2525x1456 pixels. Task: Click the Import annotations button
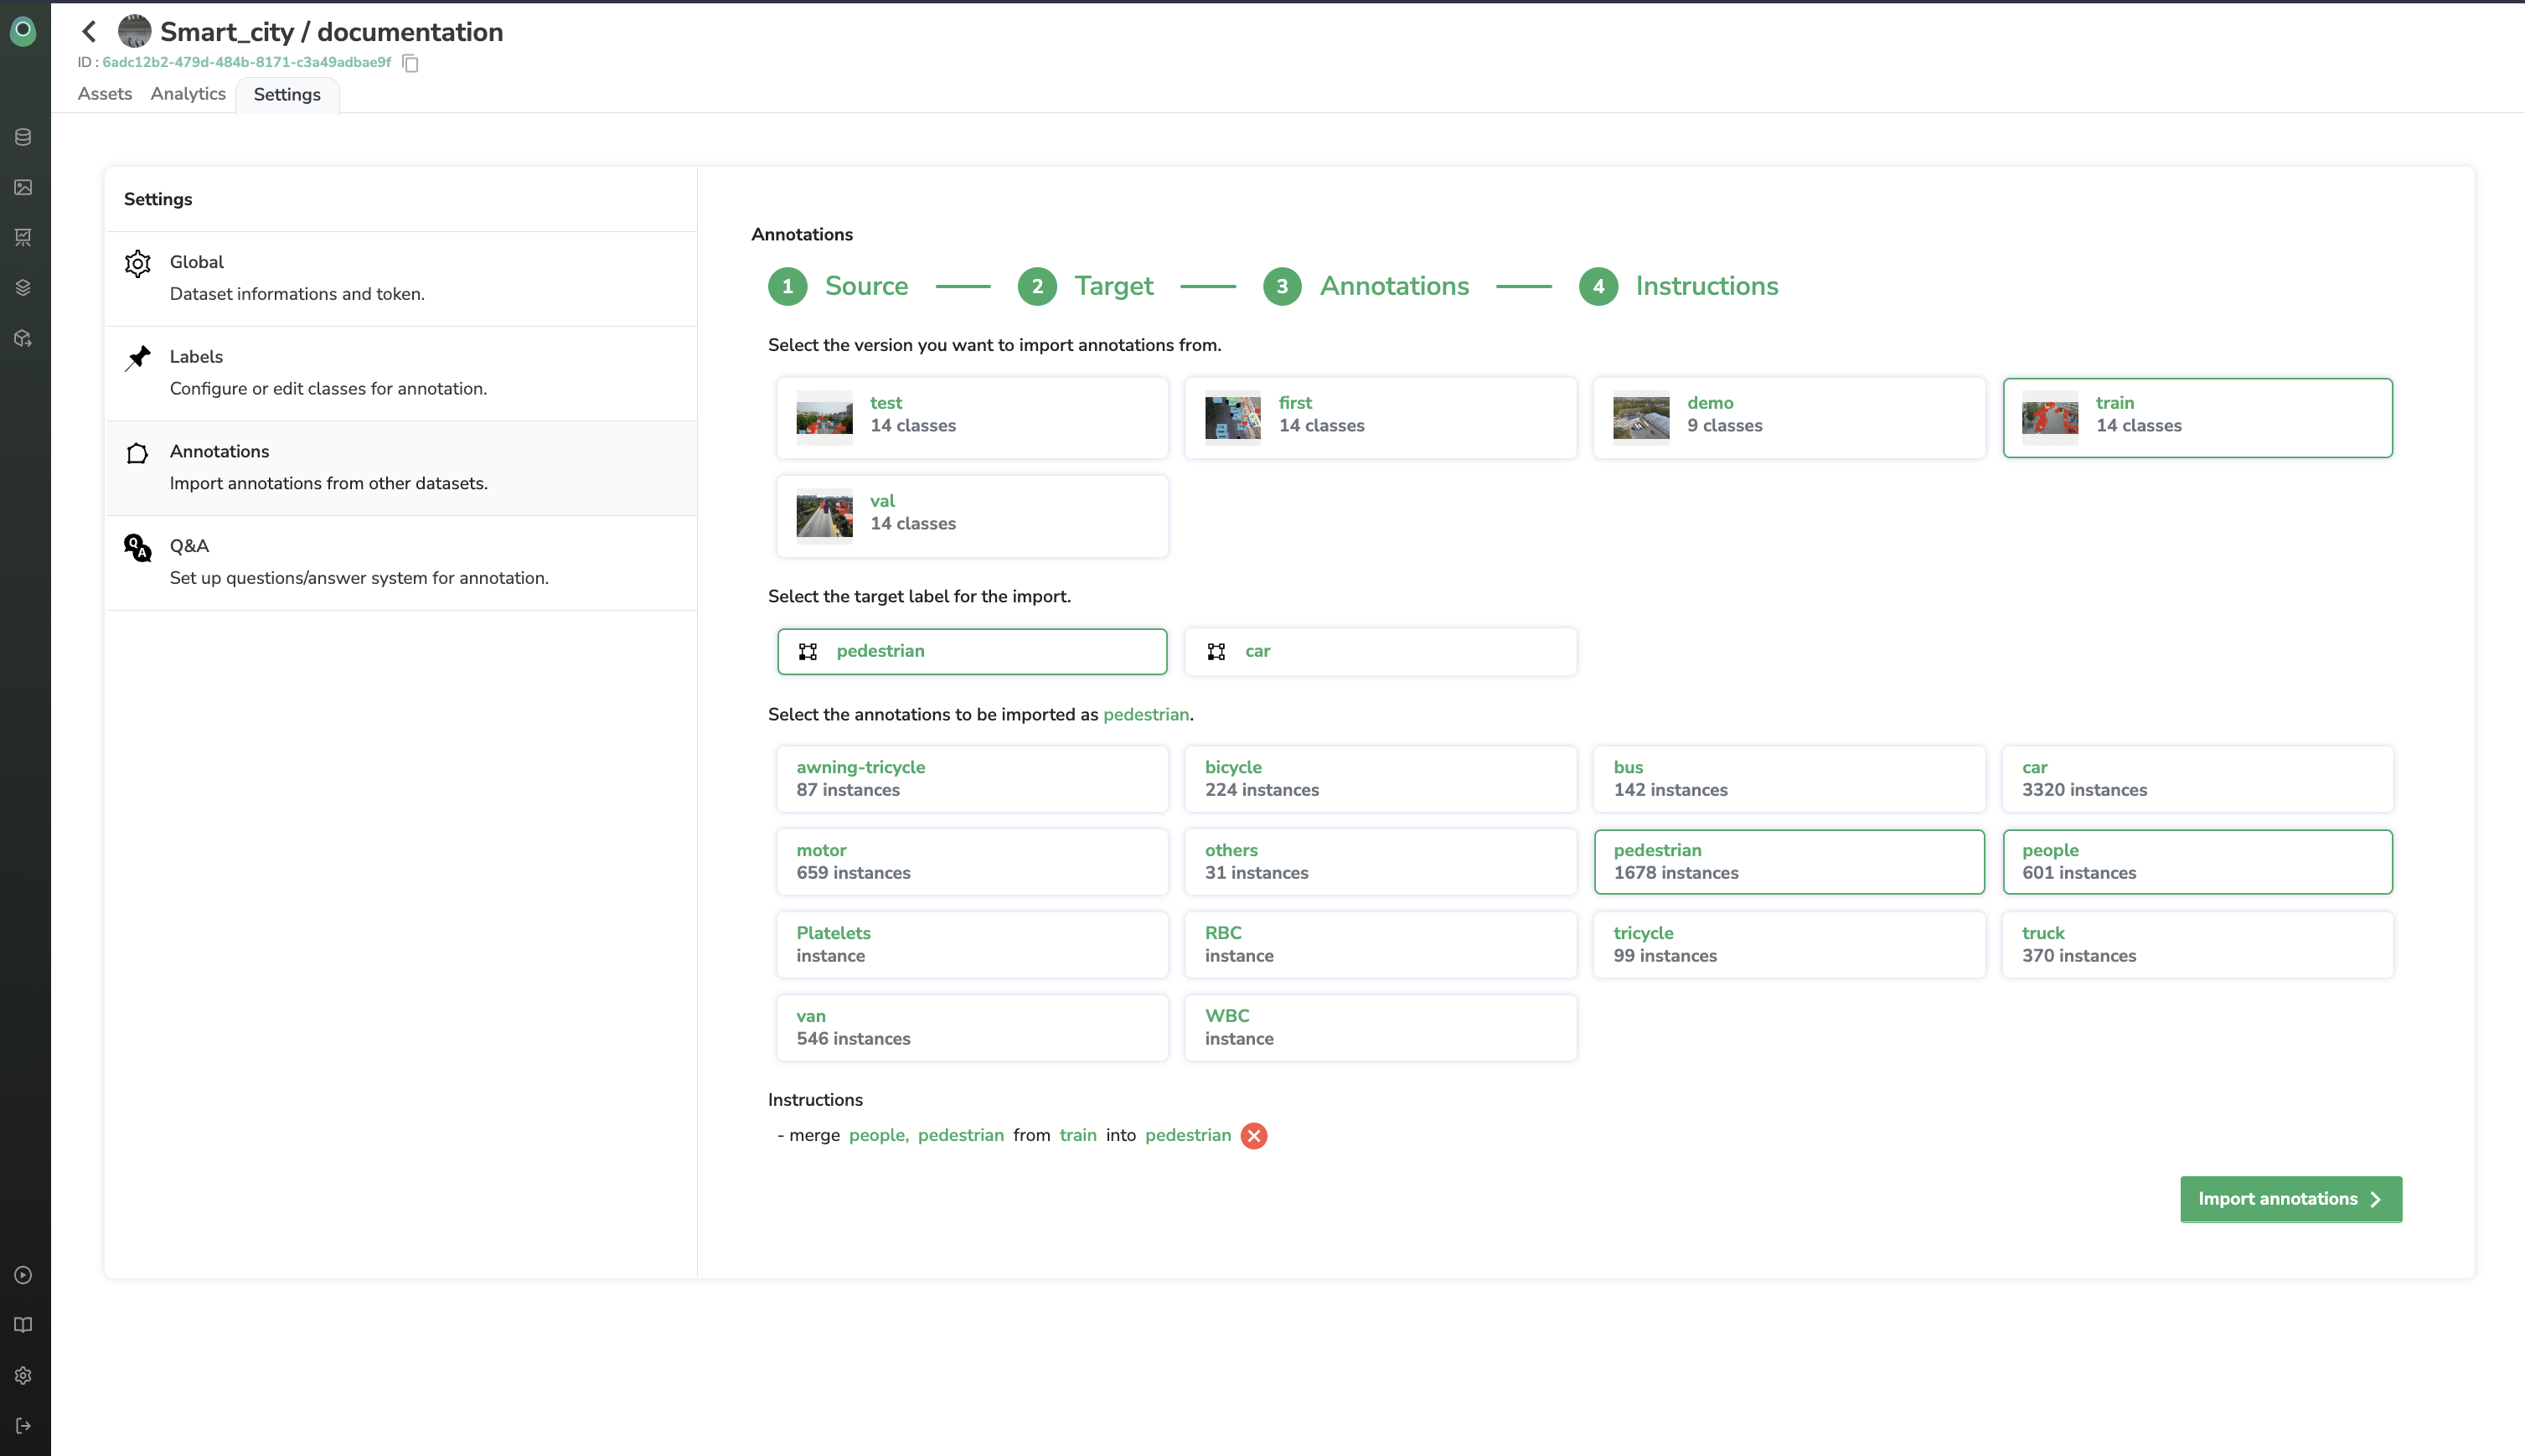[x=2289, y=1198]
